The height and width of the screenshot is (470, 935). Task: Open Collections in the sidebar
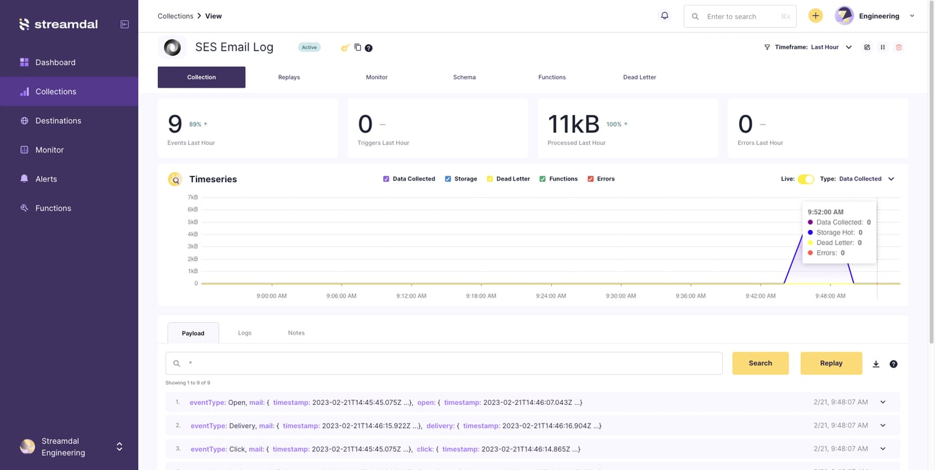pos(69,92)
